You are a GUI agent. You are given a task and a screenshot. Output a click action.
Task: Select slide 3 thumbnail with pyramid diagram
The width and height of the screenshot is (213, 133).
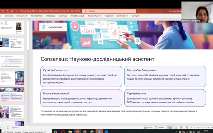point(12,61)
